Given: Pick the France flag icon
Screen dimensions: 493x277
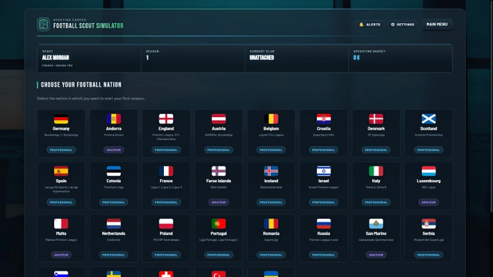Looking at the screenshot, I should [166, 171].
